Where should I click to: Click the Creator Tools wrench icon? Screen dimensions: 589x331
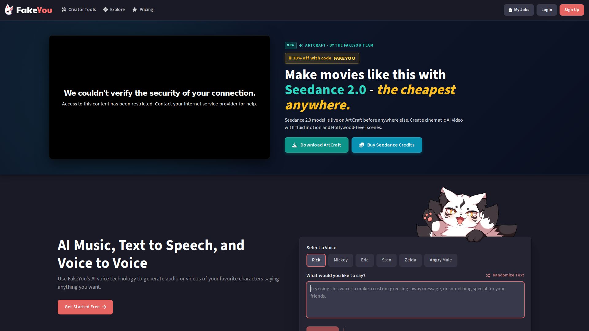pos(64,10)
